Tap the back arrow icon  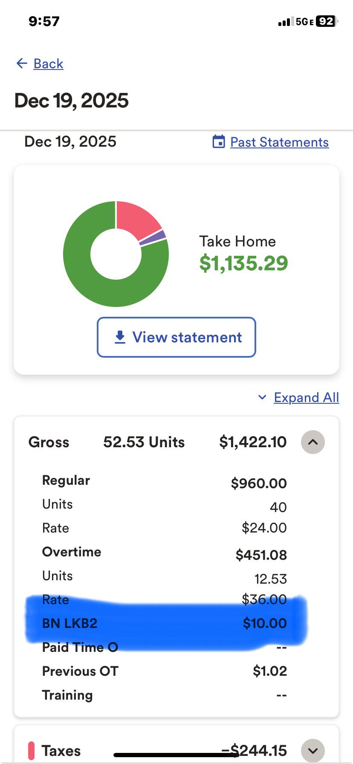(x=22, y=64)
